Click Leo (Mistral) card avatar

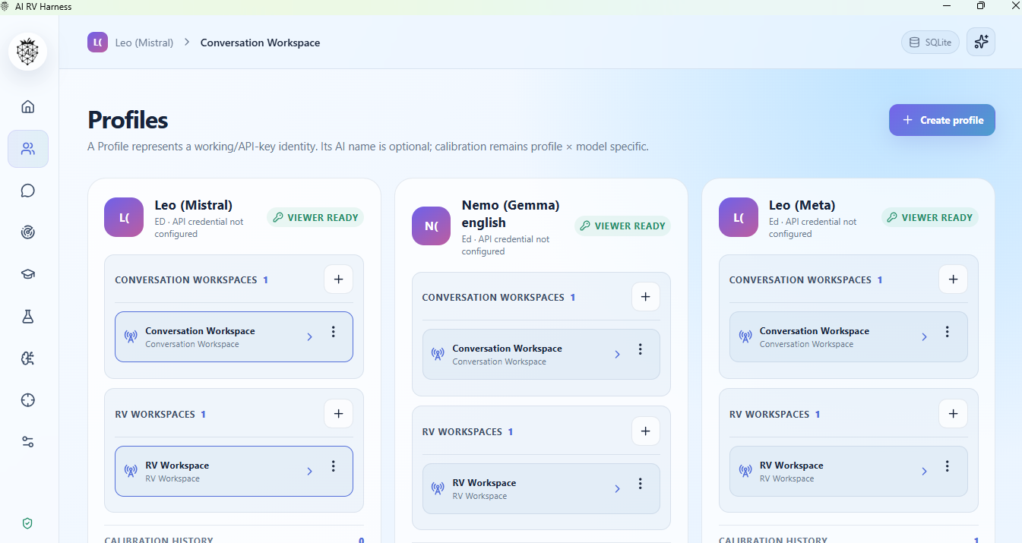click(x=124, y=217)
